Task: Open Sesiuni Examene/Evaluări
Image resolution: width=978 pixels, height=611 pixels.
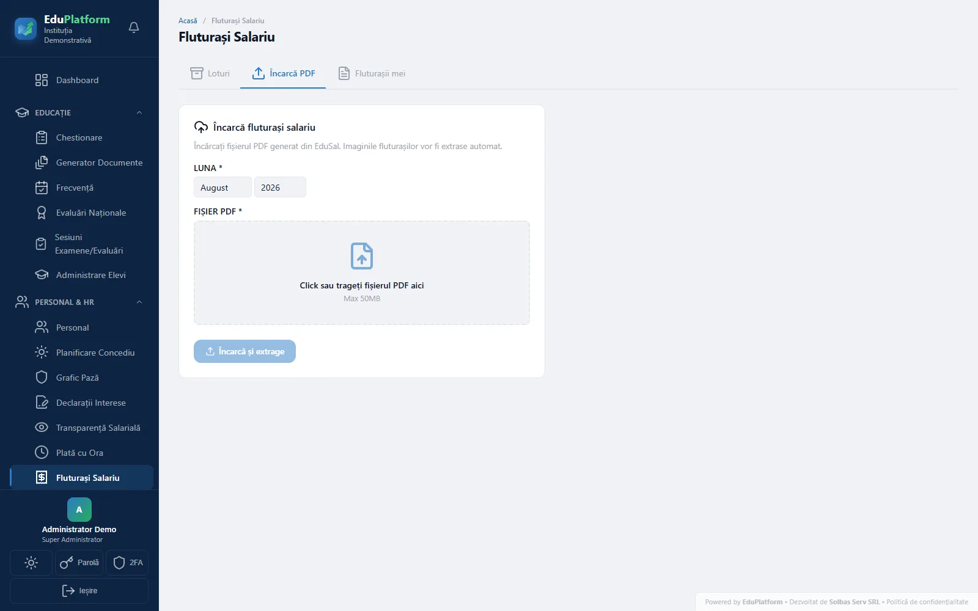Action: click(81, 244)
